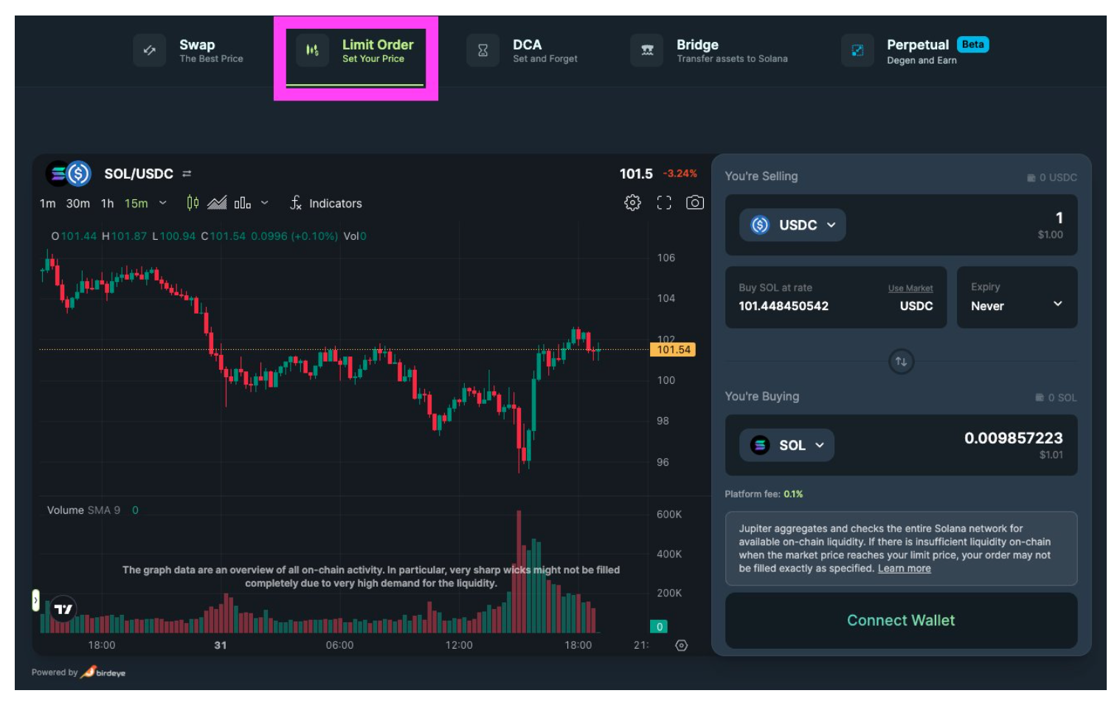Select the bar chart style
1120x713 pixels.
point(242,203)
